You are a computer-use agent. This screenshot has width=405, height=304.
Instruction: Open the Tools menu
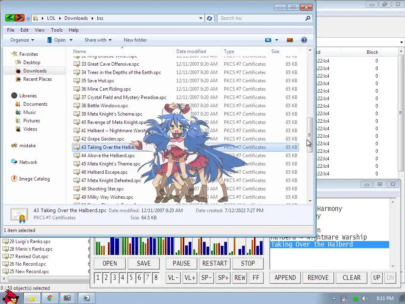click(x=57, y=30)
